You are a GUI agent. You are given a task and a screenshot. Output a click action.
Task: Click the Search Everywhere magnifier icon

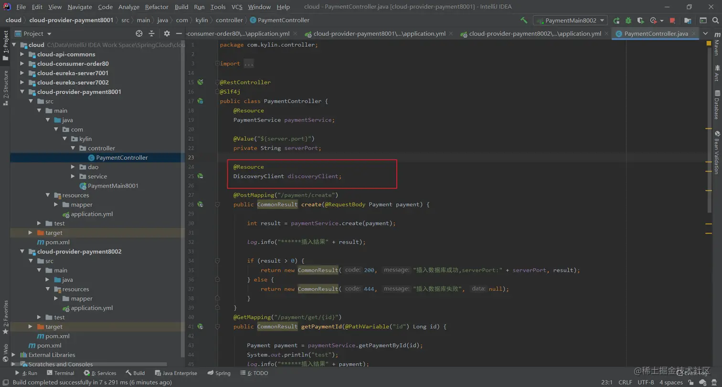715,21
